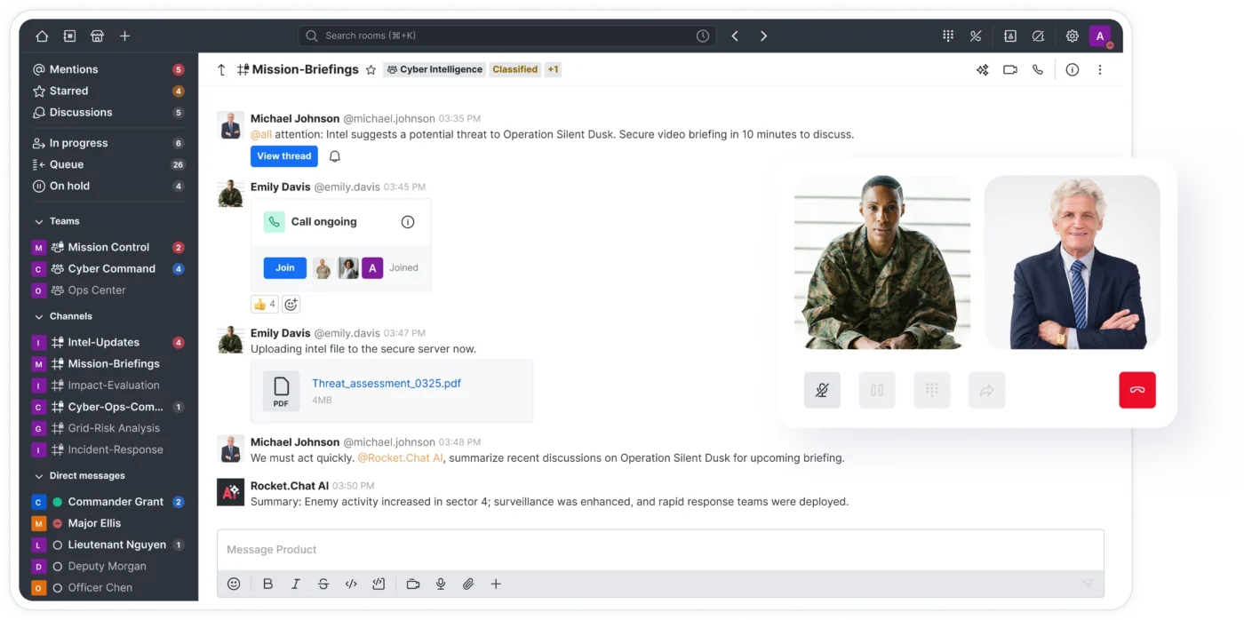Open On hold chats
This screenshot has height=620, width=1244.
click(108, 187)
